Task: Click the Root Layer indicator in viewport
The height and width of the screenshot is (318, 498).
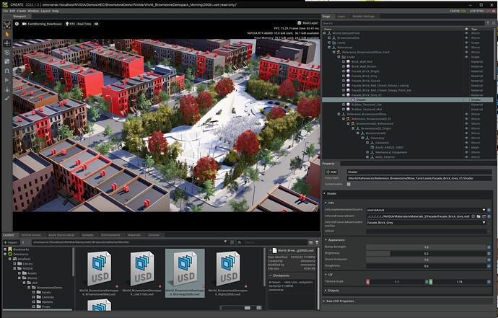Action: coord(307,23)
